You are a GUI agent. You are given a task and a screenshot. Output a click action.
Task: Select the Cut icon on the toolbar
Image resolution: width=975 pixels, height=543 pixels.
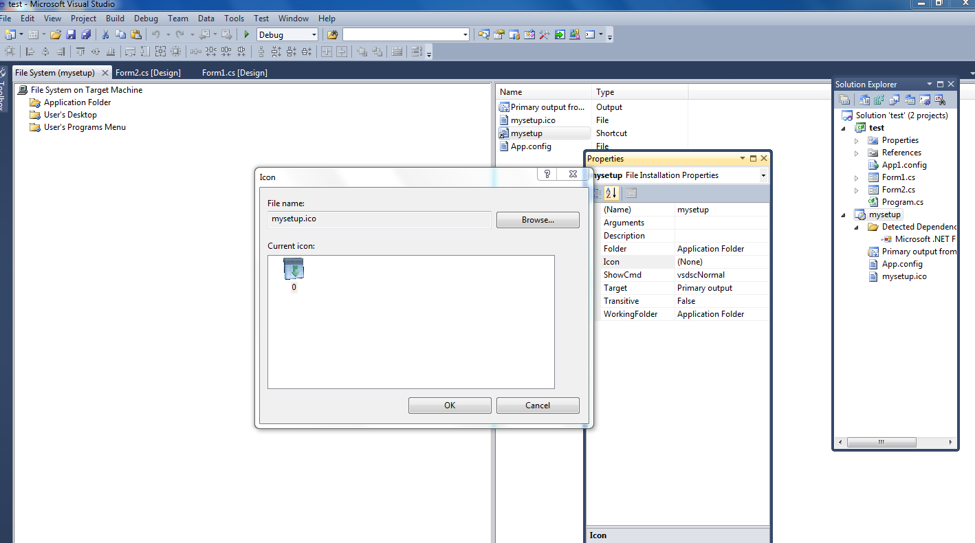[105, 34]
